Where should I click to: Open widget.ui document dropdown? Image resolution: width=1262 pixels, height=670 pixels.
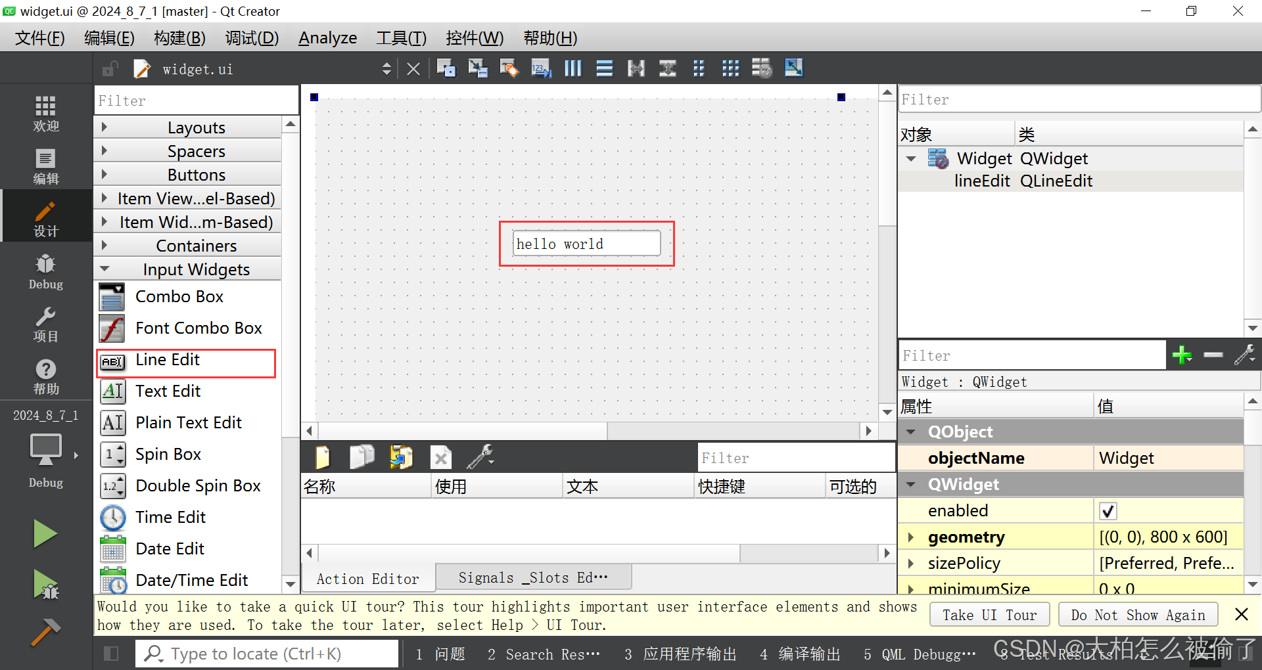(386, 69)
